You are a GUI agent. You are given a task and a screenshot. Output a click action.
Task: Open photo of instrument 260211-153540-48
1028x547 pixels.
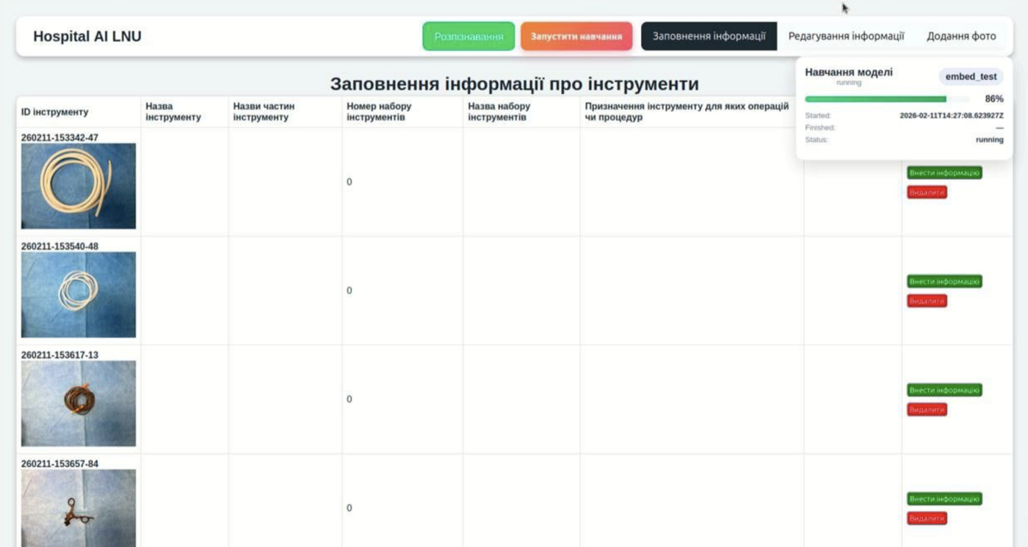click(x=79, y=295)
